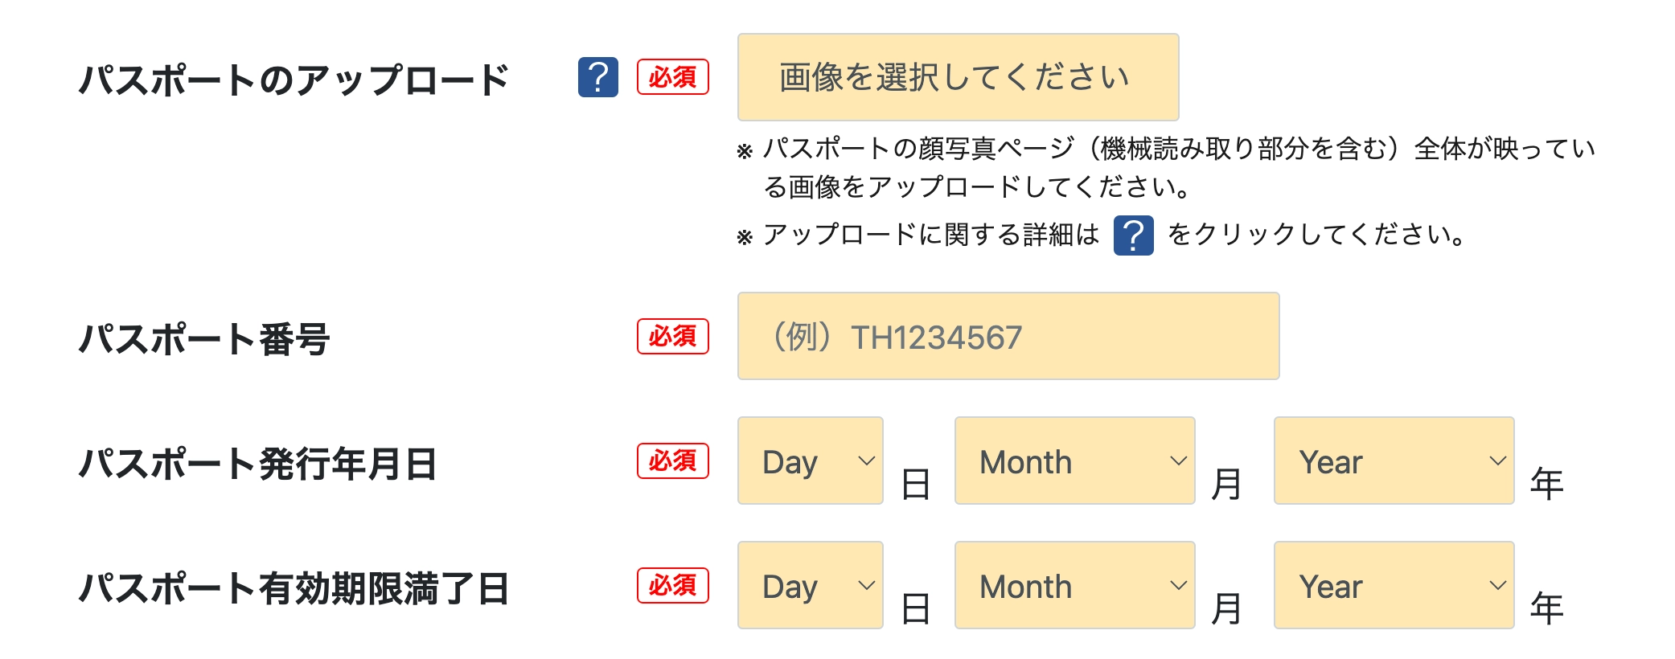Image resolution: width=1675 pixels, height=659 pixels.
Task: Expand the Year dropdown for パスポート有効期限満了日
Action: click(1394, 585)
